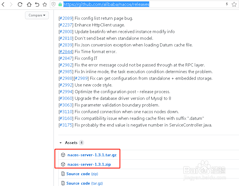
Task: Click text 'Upgrade the database driver version of Mysql to 8'
Action: click(x=123, y=98)
